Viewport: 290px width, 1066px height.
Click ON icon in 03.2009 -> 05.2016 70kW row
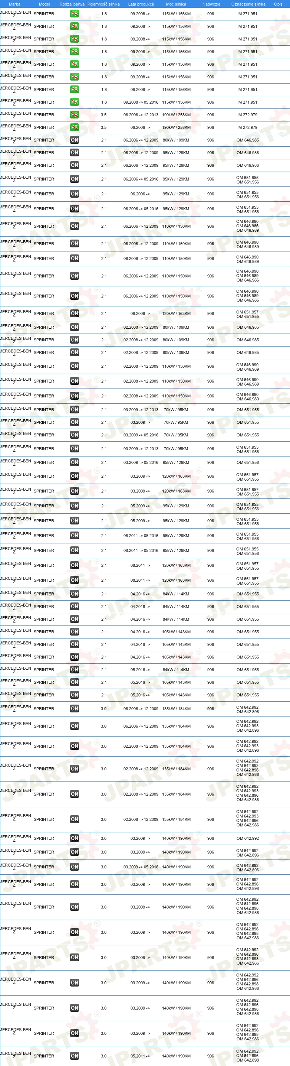pos(75,435)
